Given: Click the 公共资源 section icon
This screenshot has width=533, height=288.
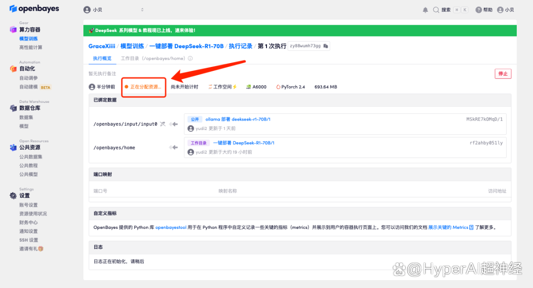Looking at the screenshot, I should coord(13,147).
